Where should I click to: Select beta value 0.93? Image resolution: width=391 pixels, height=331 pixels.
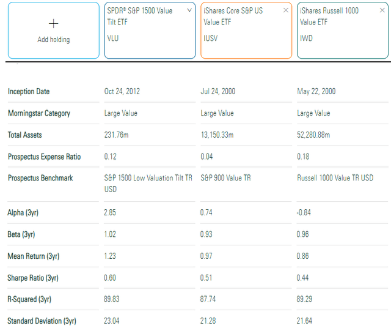pos(206,234)
